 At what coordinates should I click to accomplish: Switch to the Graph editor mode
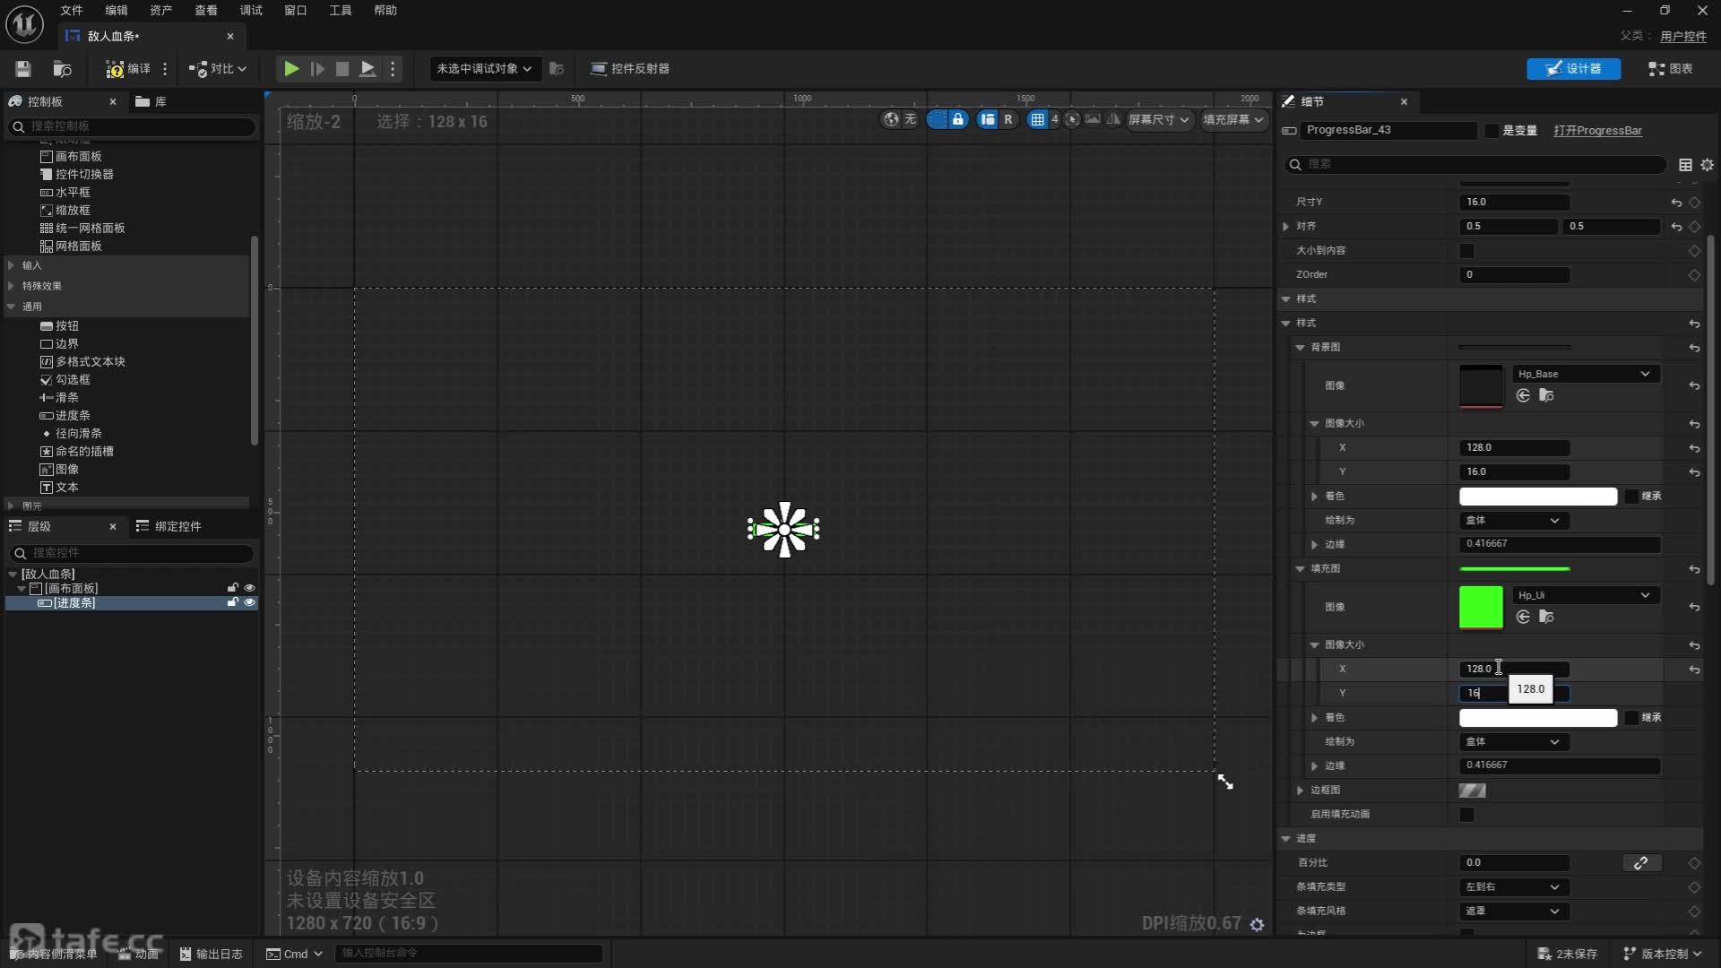[x=1671, y=69]
